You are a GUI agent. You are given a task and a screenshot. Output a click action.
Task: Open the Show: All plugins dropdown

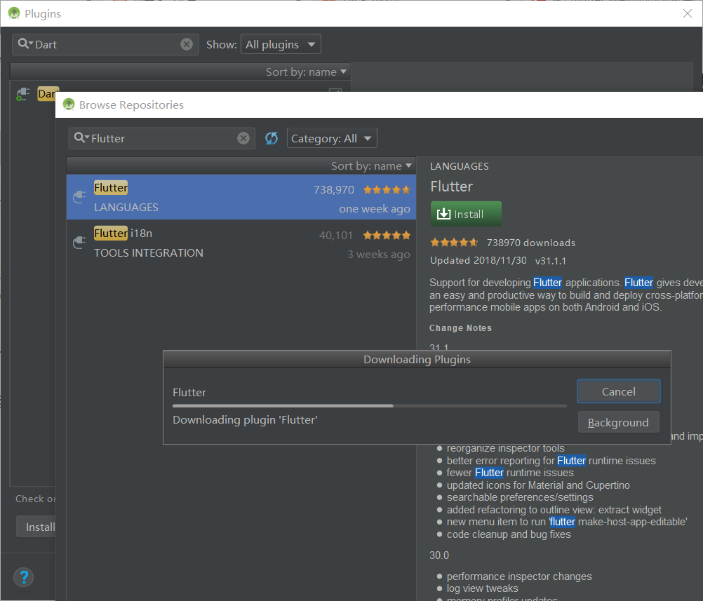[281, 44]
